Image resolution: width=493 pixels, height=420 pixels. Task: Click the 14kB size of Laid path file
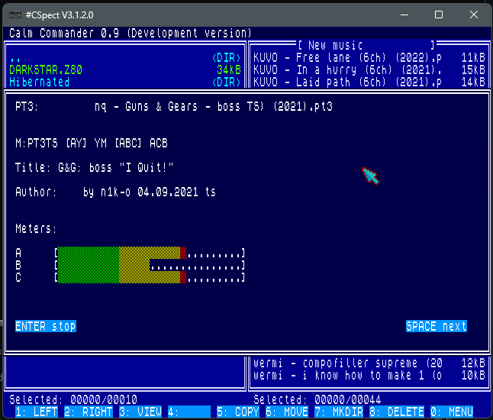tap(473, 82)
